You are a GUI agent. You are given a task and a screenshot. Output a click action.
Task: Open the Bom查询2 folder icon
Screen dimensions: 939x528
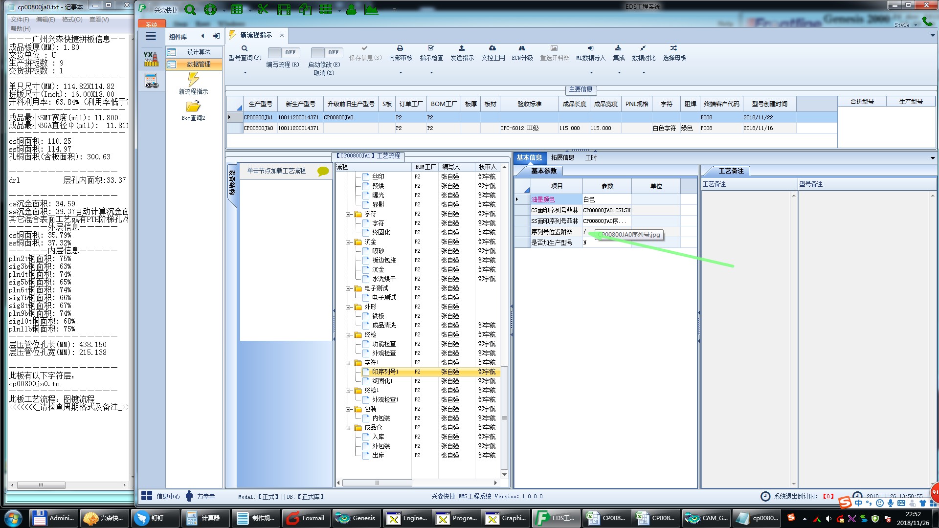click(x=193, y=106)
